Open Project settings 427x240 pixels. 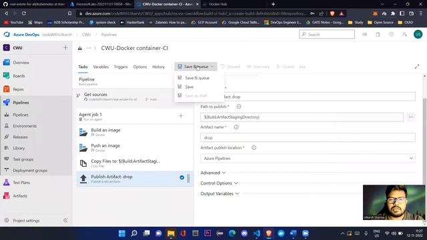click(26, 221)
